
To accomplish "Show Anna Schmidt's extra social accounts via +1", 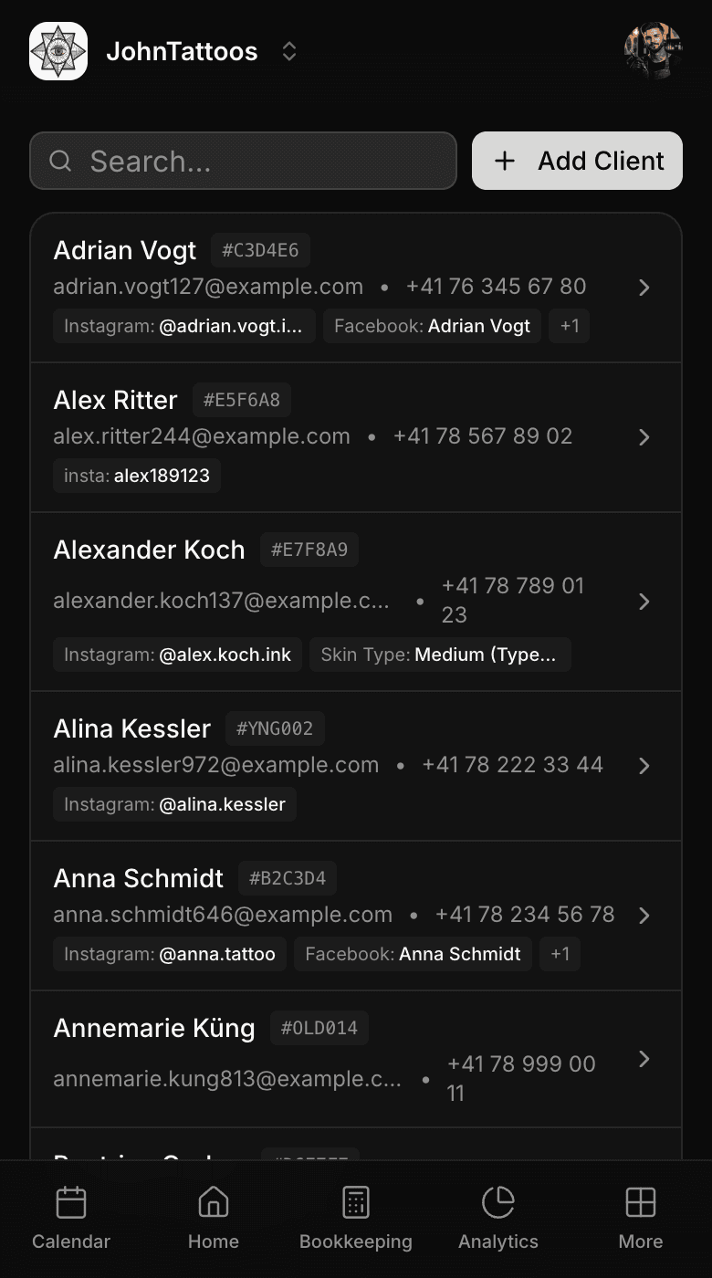I will [560, 954].
